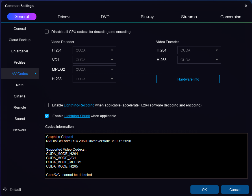Click the CUDA_MODE_H264 codec line
Viewport: 252px width, 196px height.
pos(62,154)
